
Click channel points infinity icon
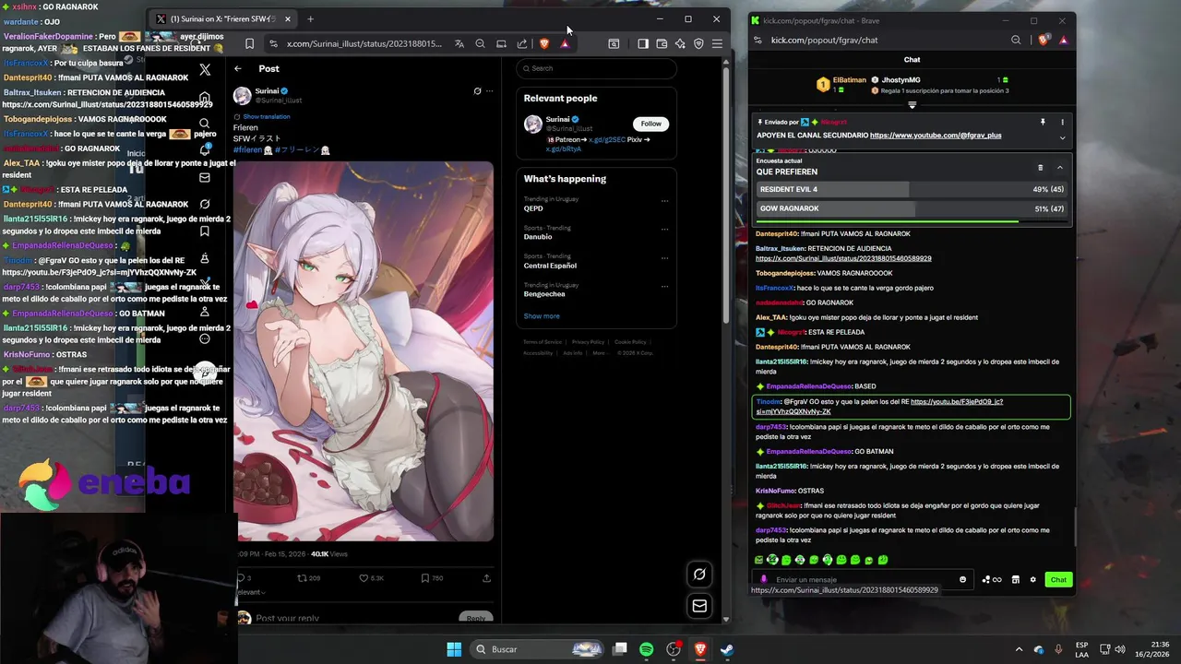point(993,580)
